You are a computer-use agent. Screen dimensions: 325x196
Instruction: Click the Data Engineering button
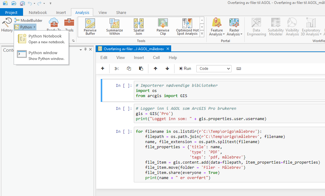pyautogui.click(x=256, y=27)
